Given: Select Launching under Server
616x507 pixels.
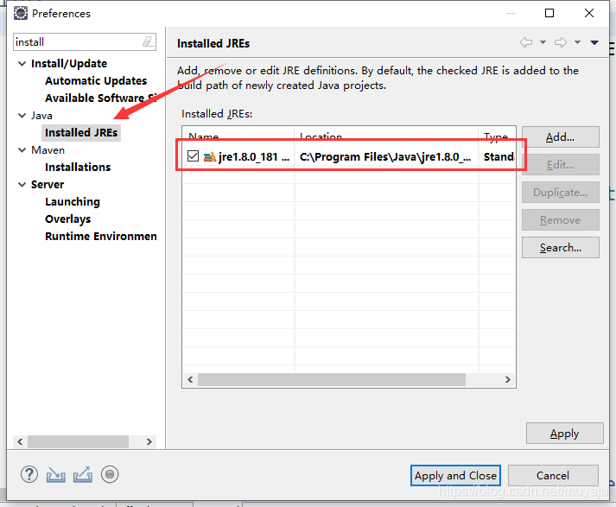Looking at the screenshot, I should [x=73, y=202].
